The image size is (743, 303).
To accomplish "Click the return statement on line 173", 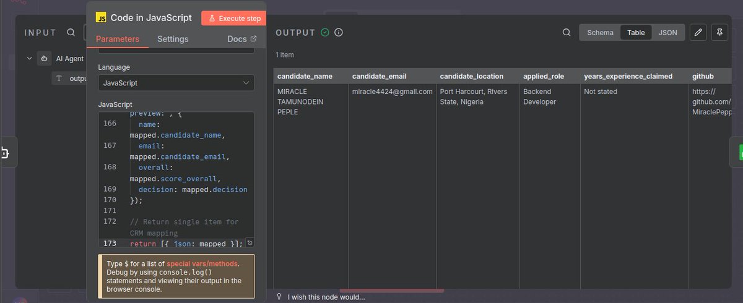I will 186,244.
